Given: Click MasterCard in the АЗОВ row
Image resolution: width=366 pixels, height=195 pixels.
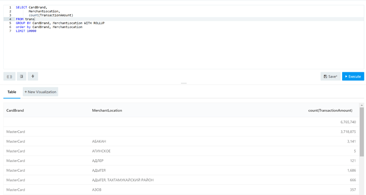Looking at the screenshot, I should coord(15,190).
